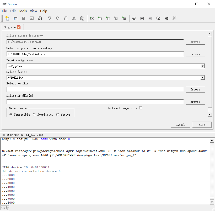Click the grey X toolbar icon

(174, 18)
